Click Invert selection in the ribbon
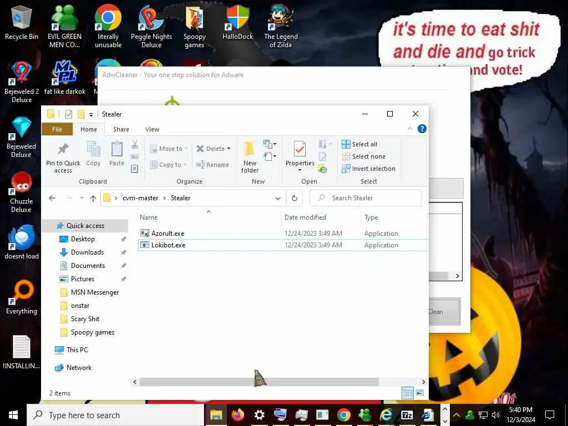The height and width of the screenshot is (426, 568). coord(368,169)
